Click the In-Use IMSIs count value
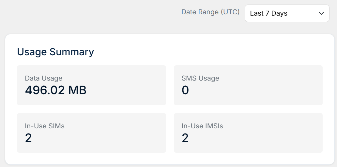Image resolution: width=337 pixels, height=167 pixels. 185,138
